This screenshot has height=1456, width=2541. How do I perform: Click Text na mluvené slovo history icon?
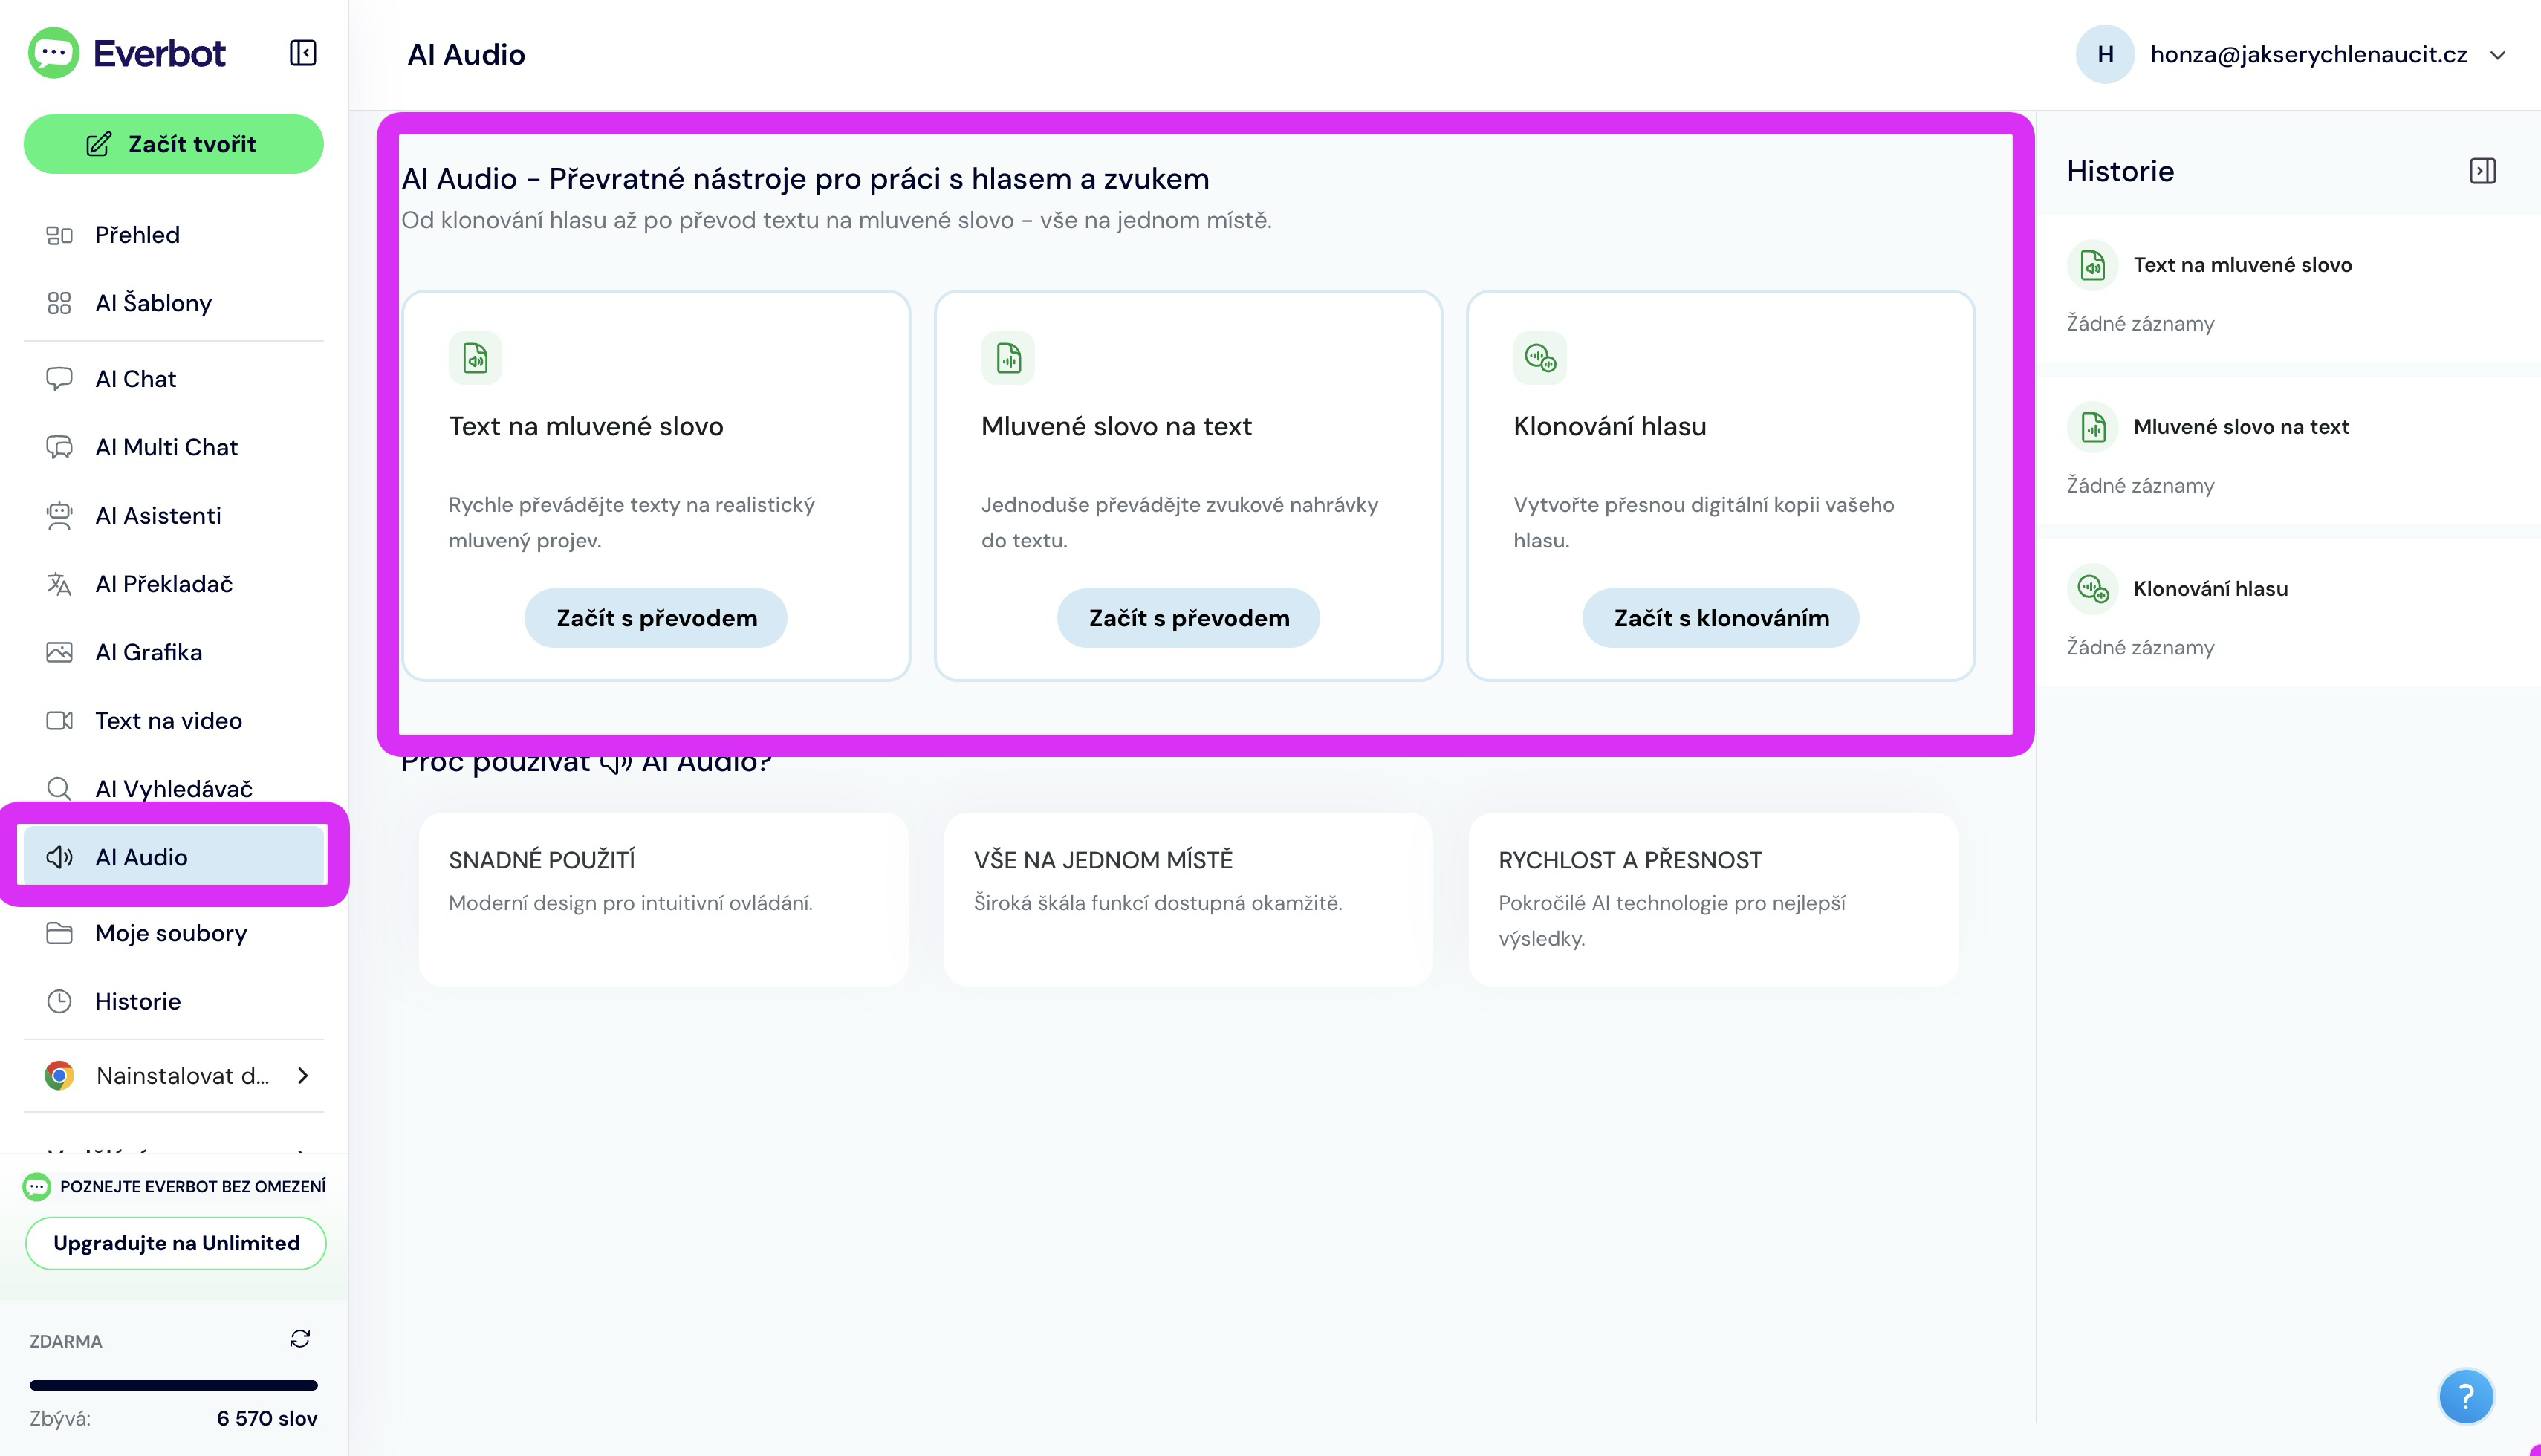(x=2093, y=265)
